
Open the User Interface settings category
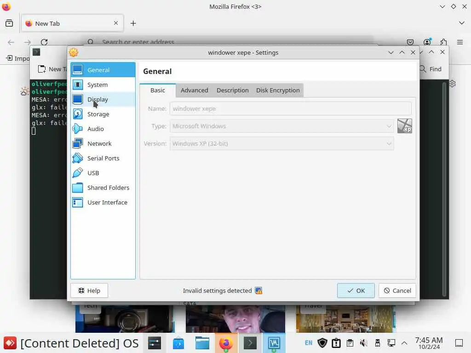coord(103,202)
